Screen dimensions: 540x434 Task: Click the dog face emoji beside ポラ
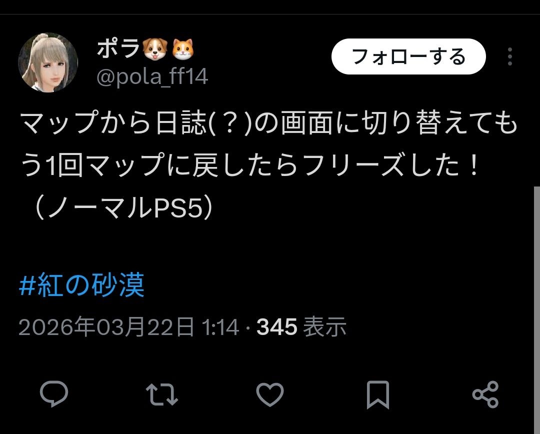154,48
